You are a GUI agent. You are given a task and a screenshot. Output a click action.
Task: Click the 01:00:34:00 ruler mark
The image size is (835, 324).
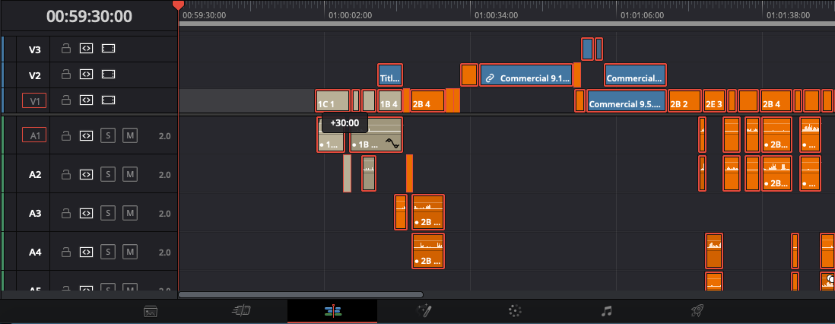tap(496, 15)
